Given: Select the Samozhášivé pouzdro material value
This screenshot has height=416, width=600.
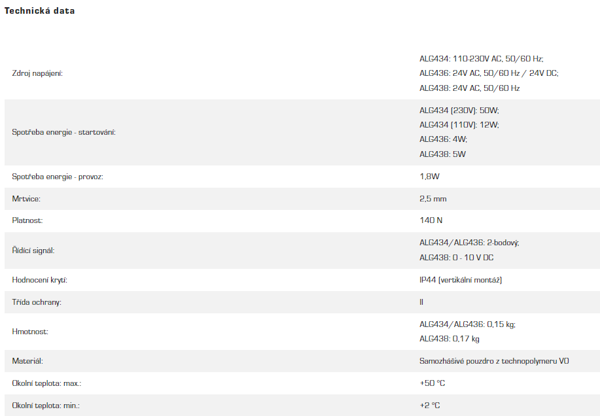Looking at the screenshot, I should pos(493,361).
